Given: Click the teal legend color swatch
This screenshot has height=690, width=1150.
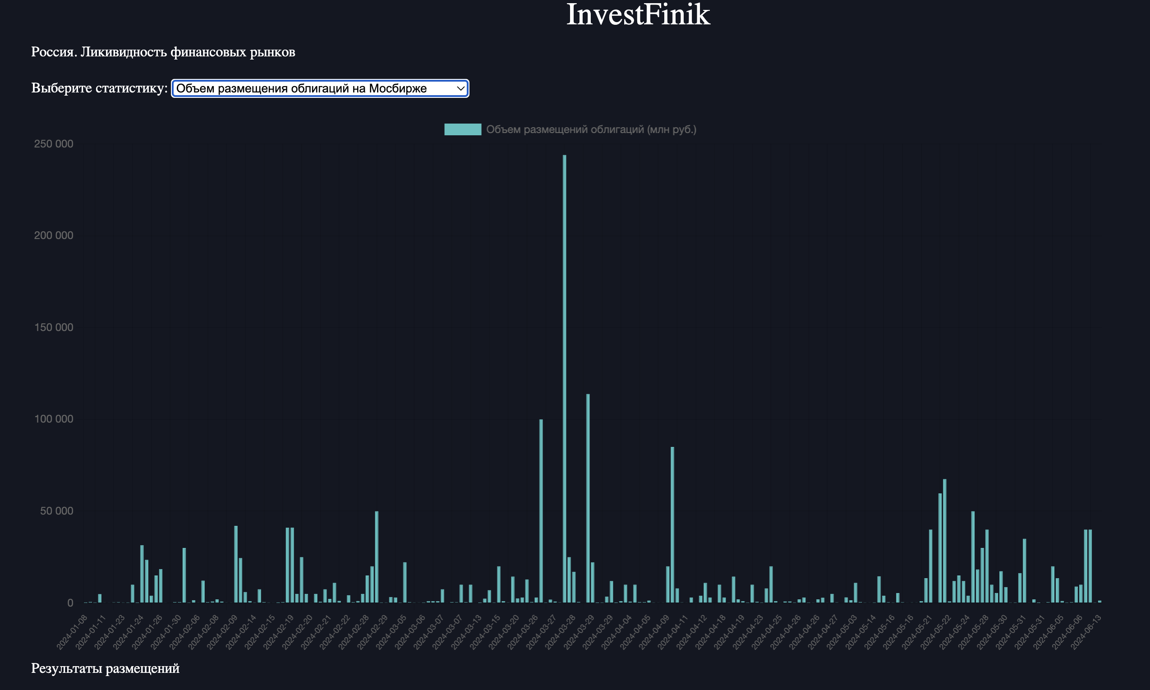Looking at the screenshot, I should [462, 129].
